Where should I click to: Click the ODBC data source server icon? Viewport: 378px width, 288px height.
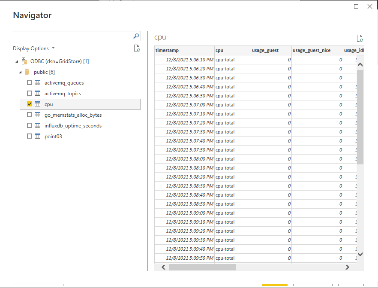coord(24,61)
